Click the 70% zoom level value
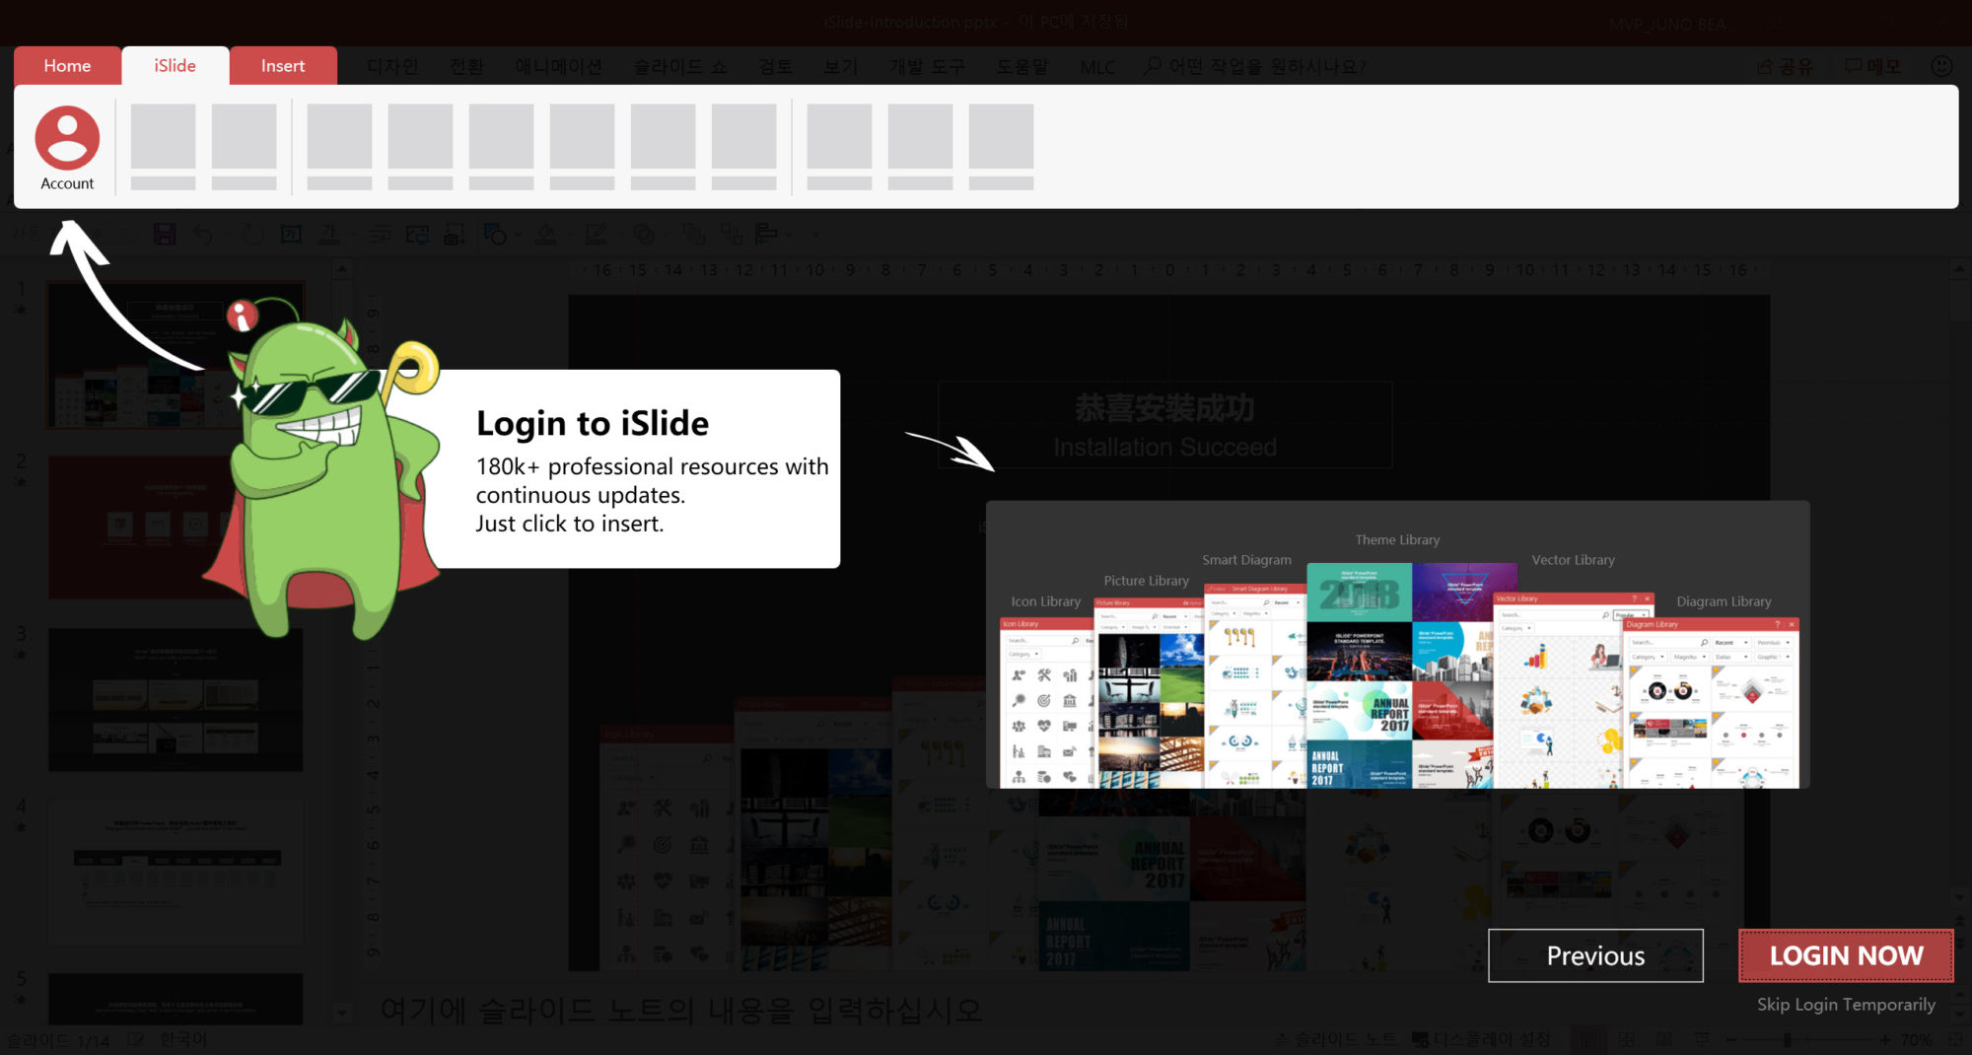1972x1055 pixels. [x=1916, y=1039]
